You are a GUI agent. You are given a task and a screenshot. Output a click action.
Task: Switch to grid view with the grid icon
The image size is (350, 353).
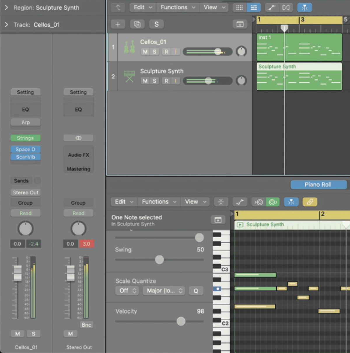239,7
